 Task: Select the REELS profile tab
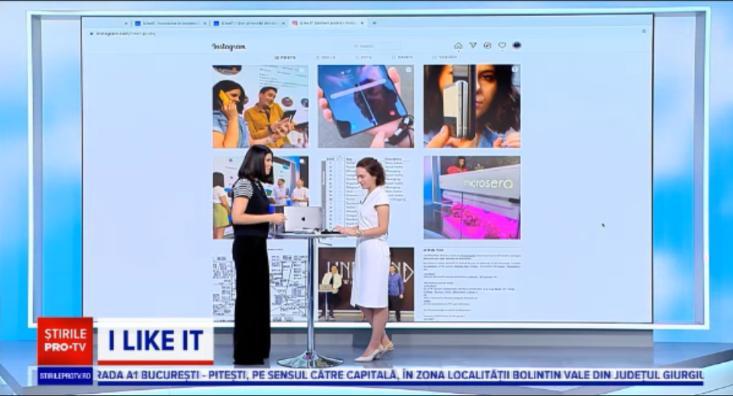pos(326,57)
